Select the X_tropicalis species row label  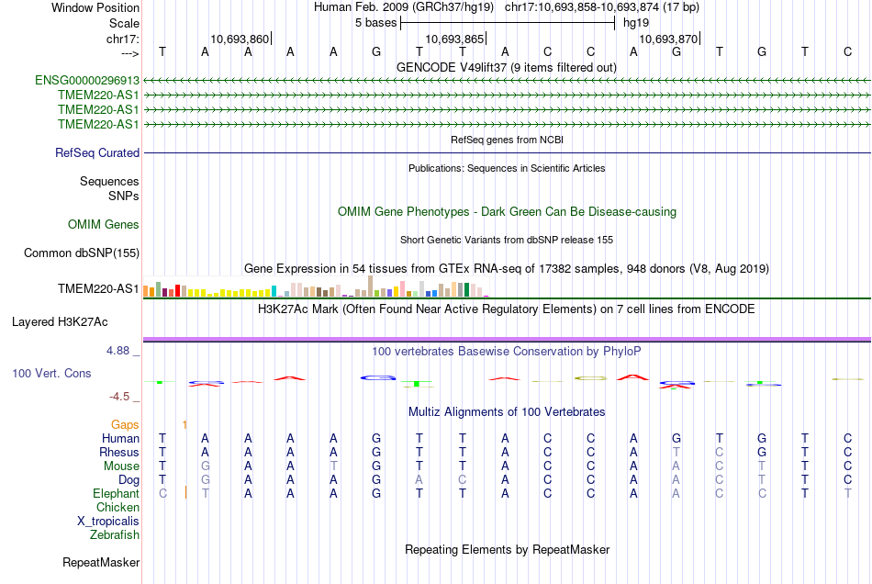(108, 522)
